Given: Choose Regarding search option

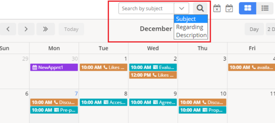Looking at the screenshot, I should (x=190, y=27).
